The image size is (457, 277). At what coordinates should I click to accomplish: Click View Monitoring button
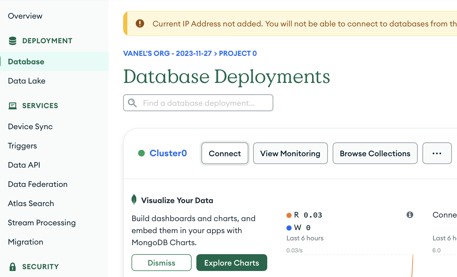290,153
